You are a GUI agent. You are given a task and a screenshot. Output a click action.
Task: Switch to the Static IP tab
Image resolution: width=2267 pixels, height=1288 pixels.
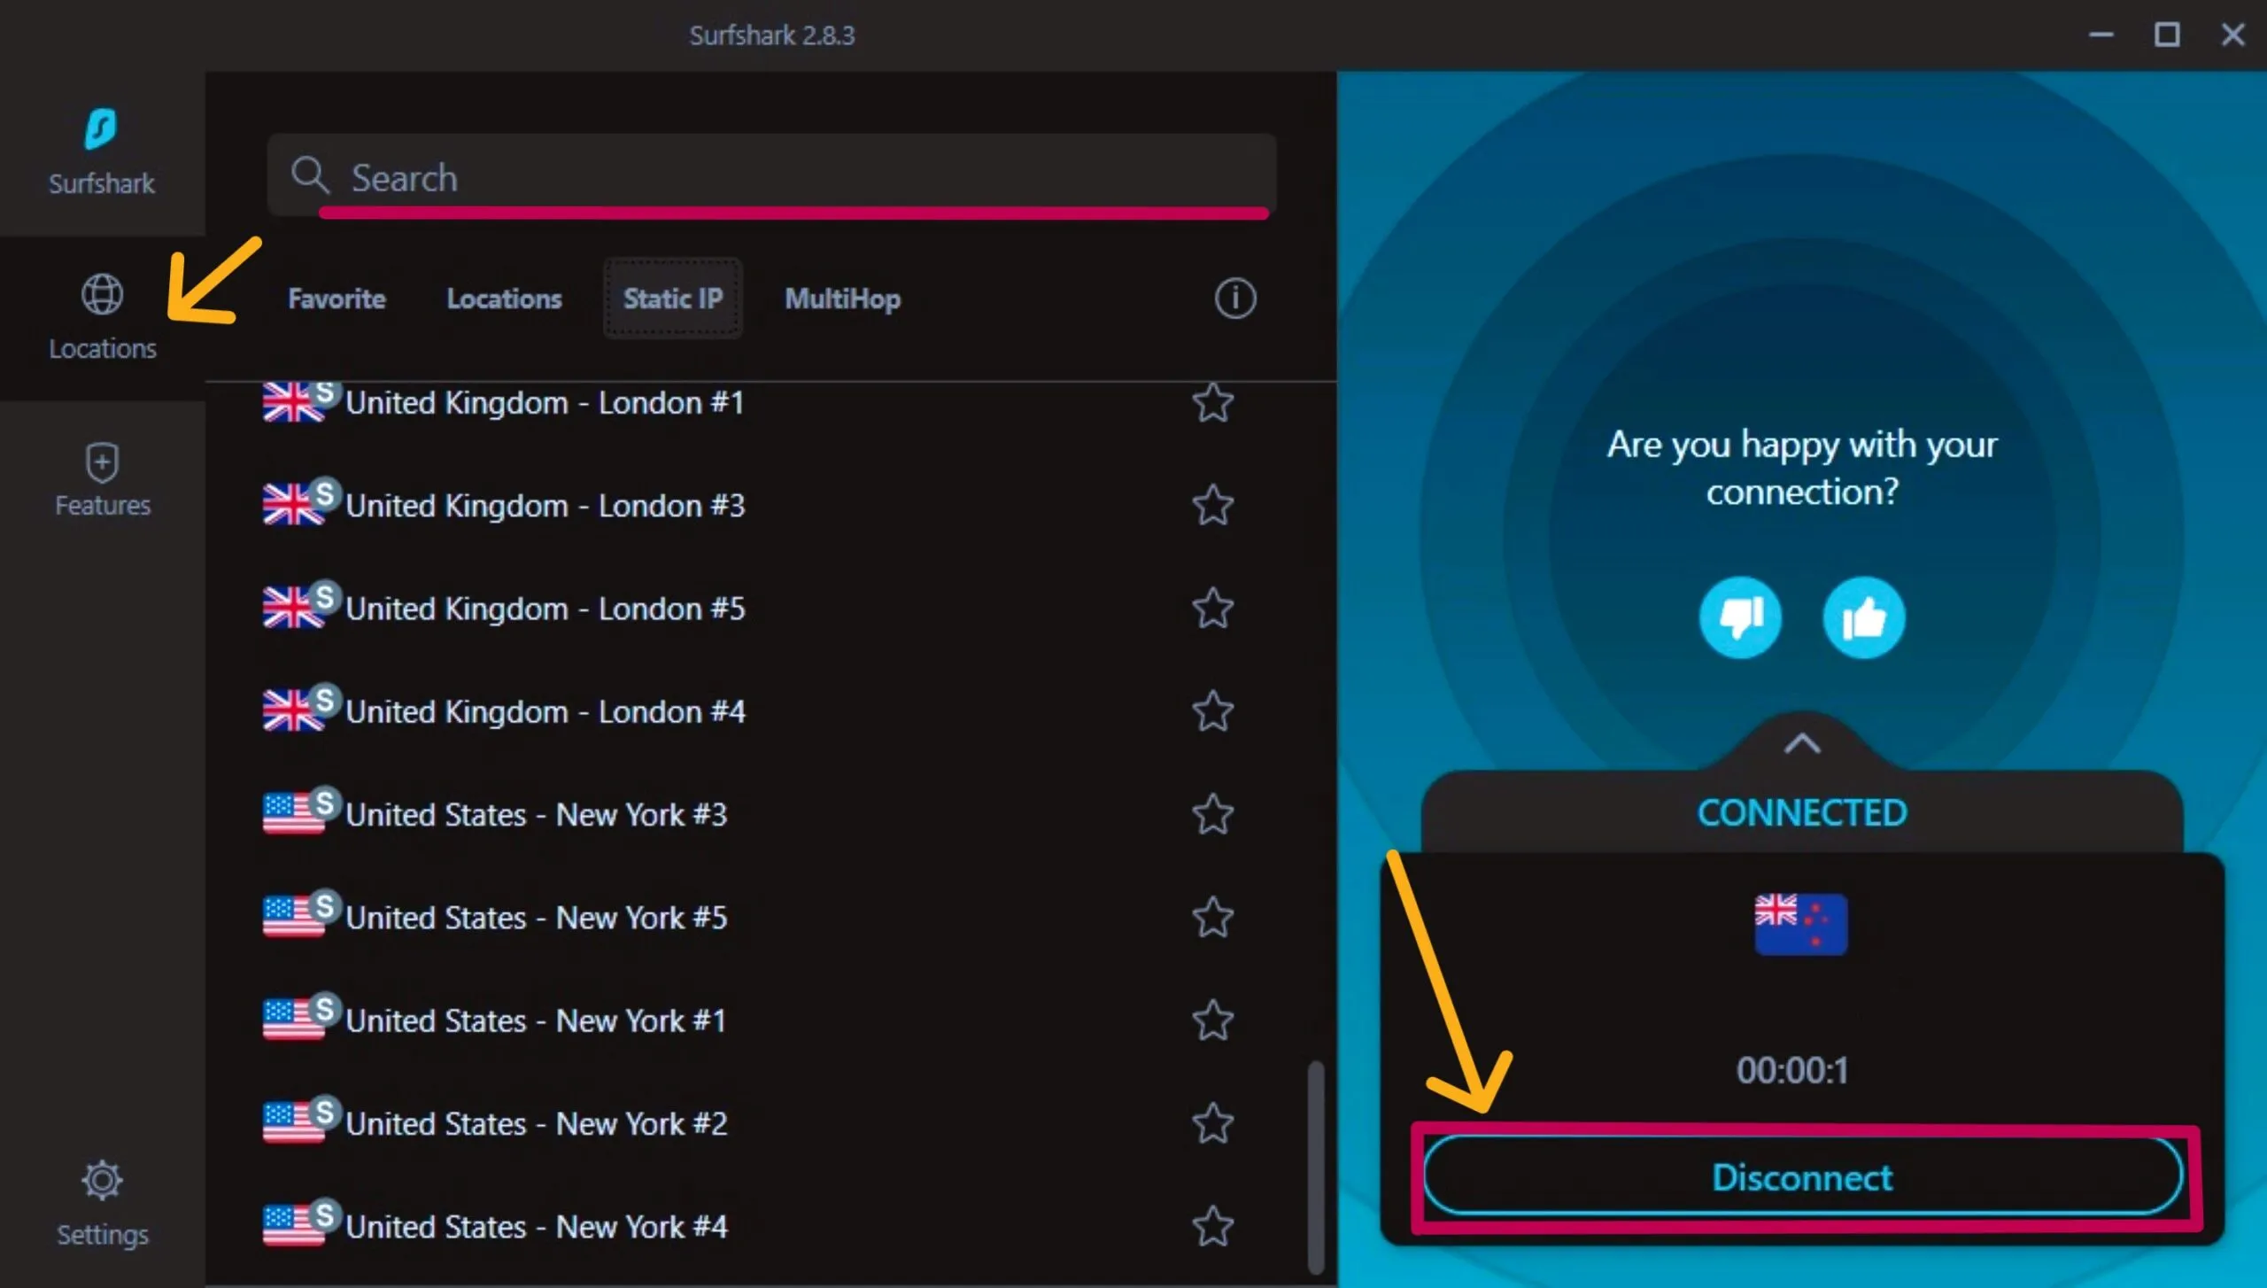point(672,299)
